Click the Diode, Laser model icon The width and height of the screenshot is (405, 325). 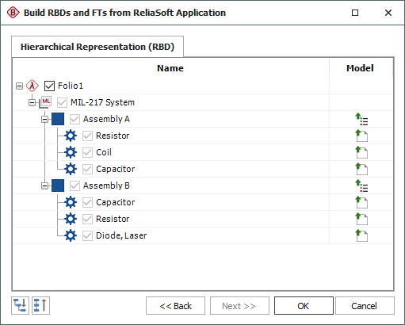[361, 235]
